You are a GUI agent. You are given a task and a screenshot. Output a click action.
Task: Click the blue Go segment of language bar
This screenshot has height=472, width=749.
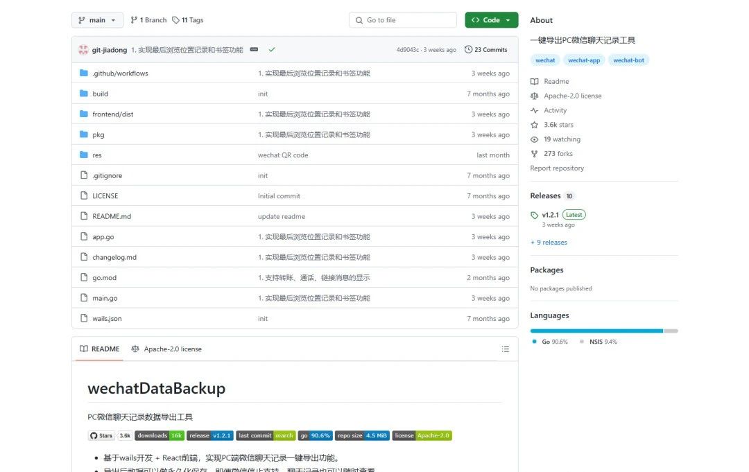tap(596, 331)
